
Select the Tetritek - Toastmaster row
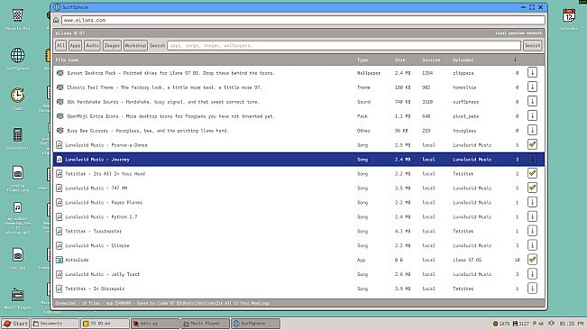[x=298, y=231]
